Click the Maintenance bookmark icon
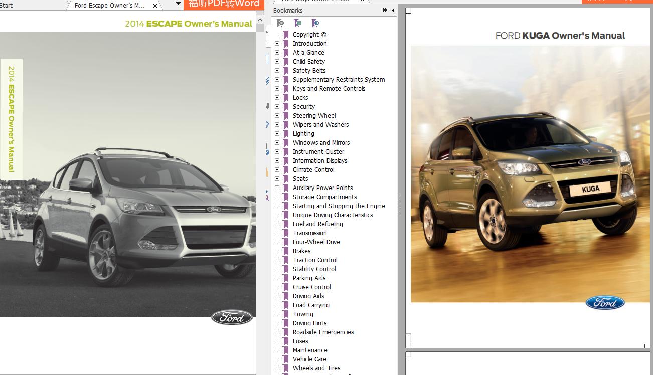This screenshot has height=375, width=653. click(285, 350)
